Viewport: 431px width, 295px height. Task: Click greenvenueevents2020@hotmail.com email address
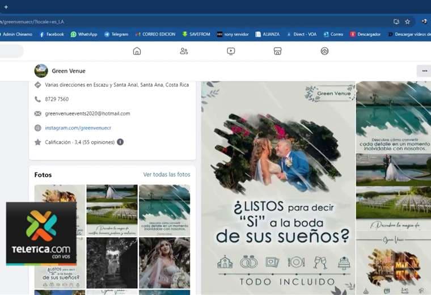pos(87,113)
